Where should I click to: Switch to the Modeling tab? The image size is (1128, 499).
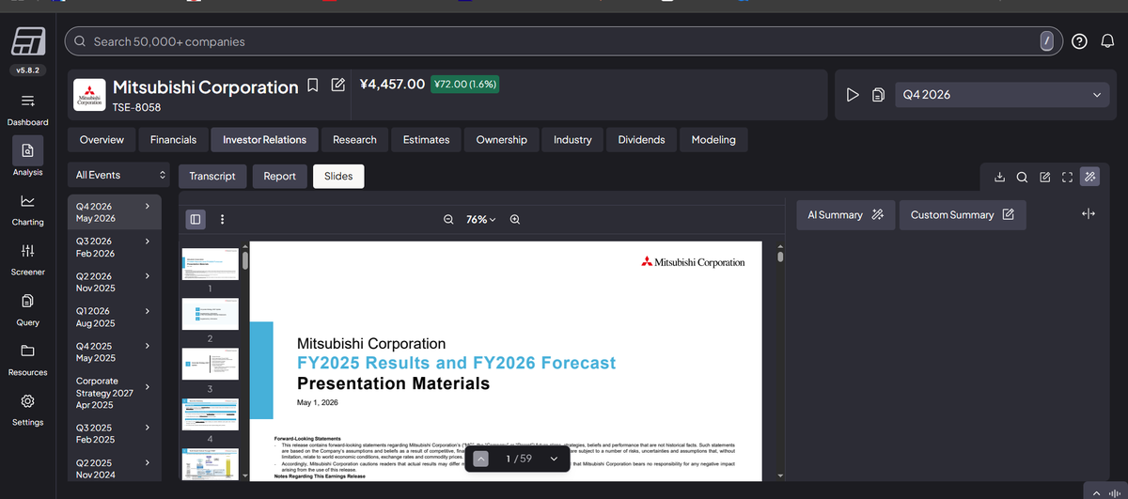tap(713, 140)
